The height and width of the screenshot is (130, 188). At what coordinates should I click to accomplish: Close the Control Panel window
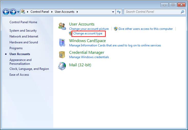pos(182,5)
